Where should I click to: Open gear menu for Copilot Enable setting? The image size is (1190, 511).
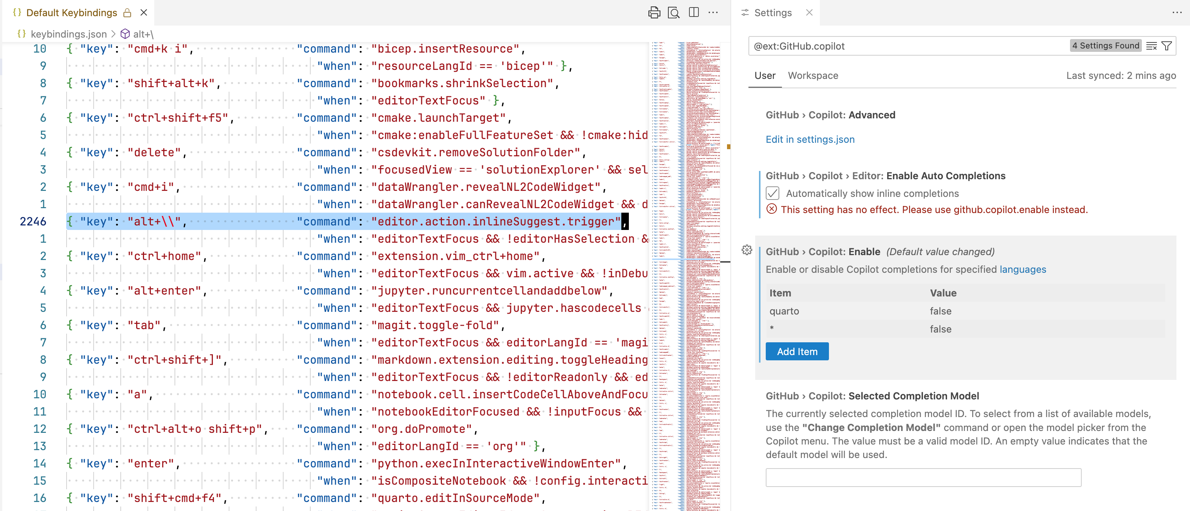pos(747,250)
